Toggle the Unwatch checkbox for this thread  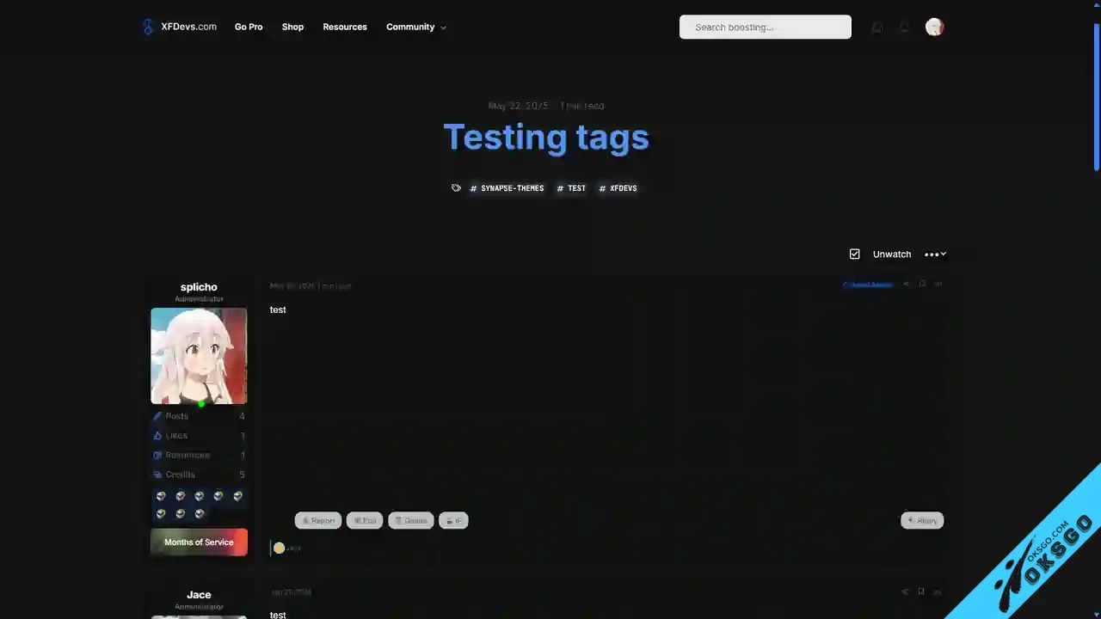854,254
